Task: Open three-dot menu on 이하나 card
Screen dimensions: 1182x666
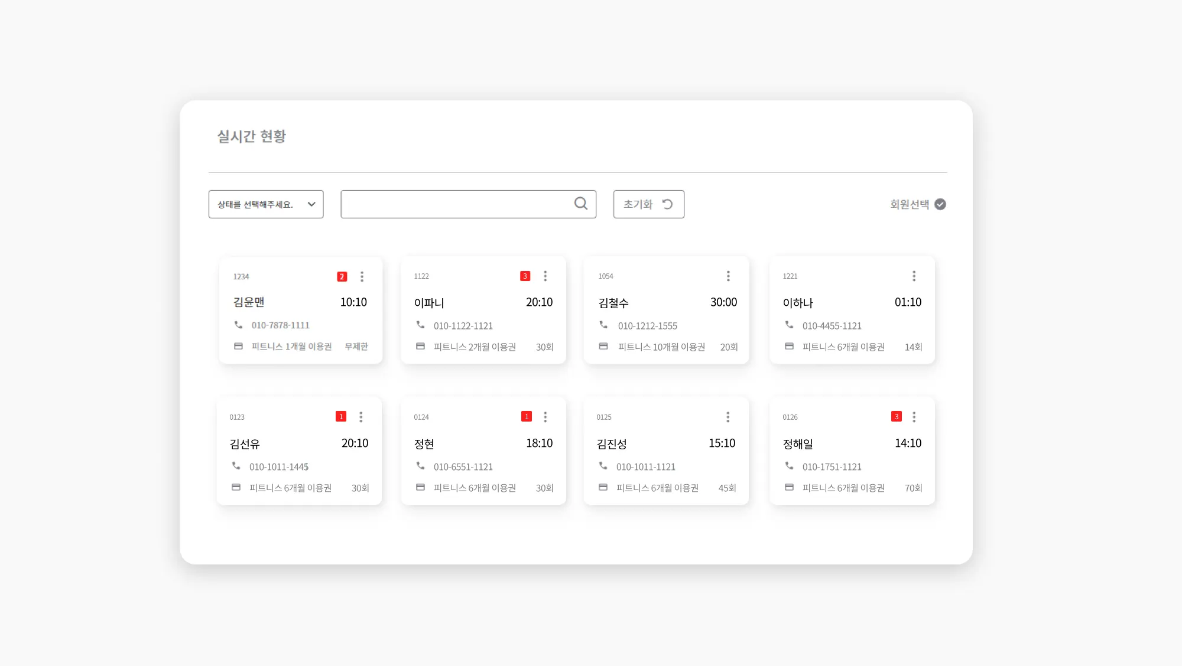Action: pyautogui.click(x=914, y=276)
